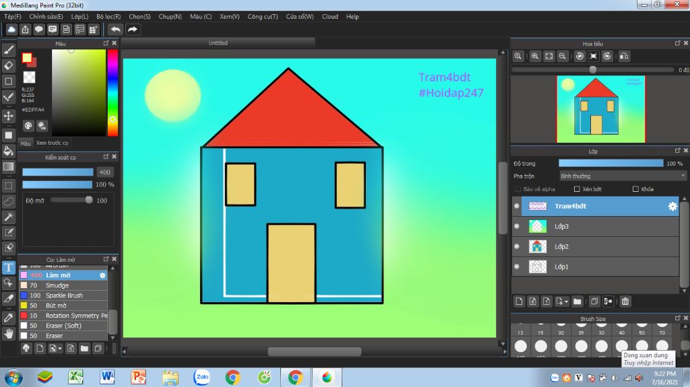Select the Move tool
The height and width of the screenshot is (387, 690).
pos(9,116)
